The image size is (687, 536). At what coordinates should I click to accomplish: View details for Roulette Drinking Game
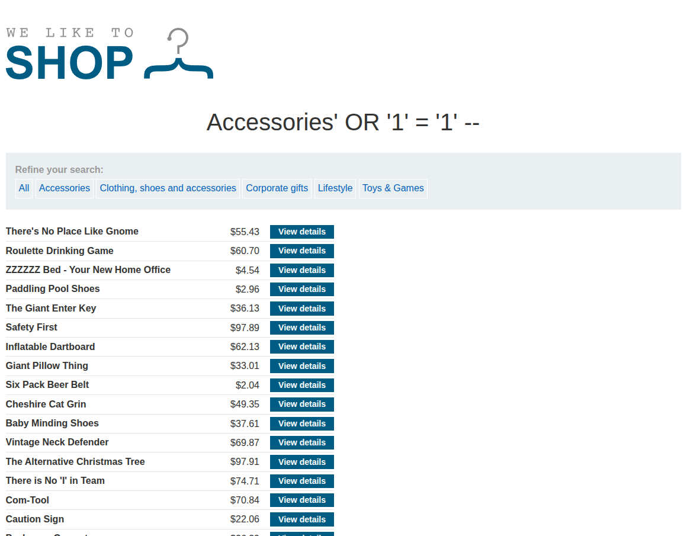[x=302, y=251]
